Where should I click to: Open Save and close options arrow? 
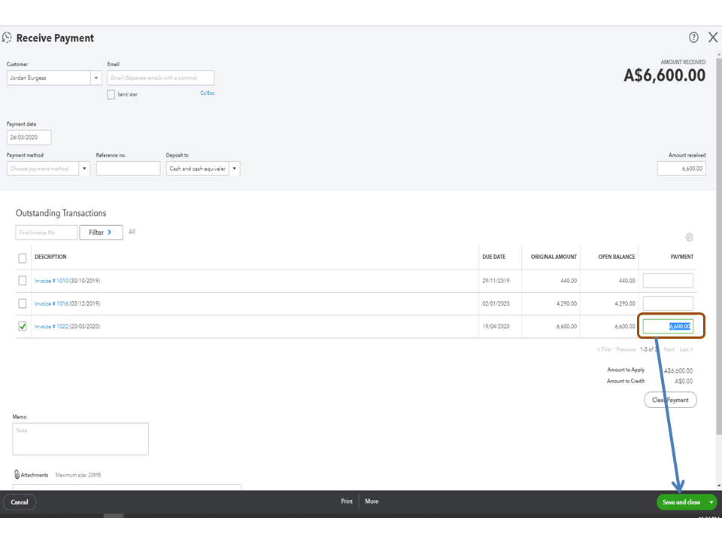click(711, 502)
